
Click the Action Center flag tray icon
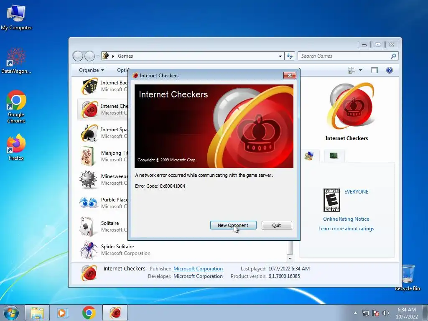click(x=376, y=313)
